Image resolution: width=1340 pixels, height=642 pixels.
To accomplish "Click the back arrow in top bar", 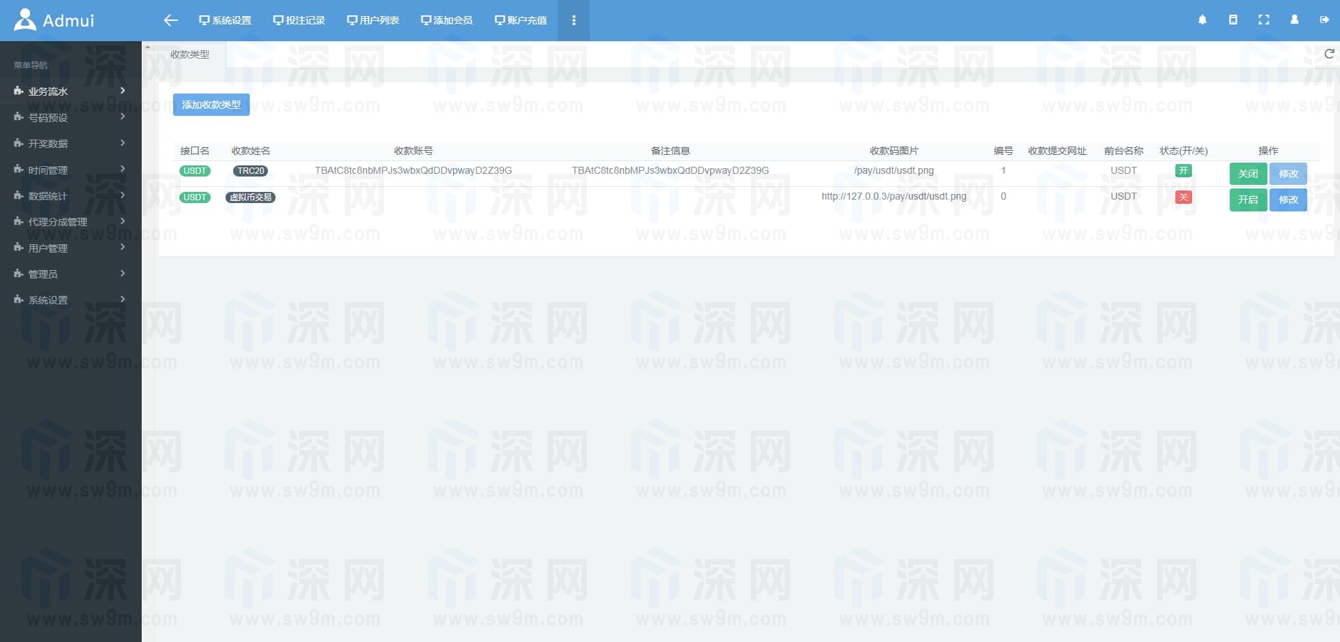I will [170, 20].
